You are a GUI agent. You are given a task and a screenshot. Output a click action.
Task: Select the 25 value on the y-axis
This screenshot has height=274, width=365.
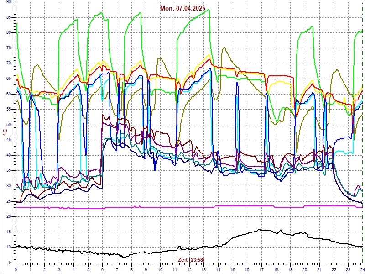[9, 201]
